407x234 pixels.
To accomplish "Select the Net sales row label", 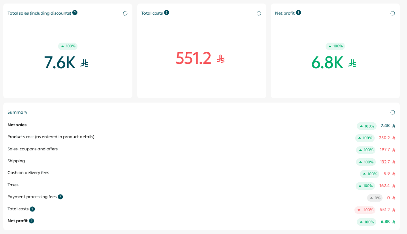I will coord(17,125).
